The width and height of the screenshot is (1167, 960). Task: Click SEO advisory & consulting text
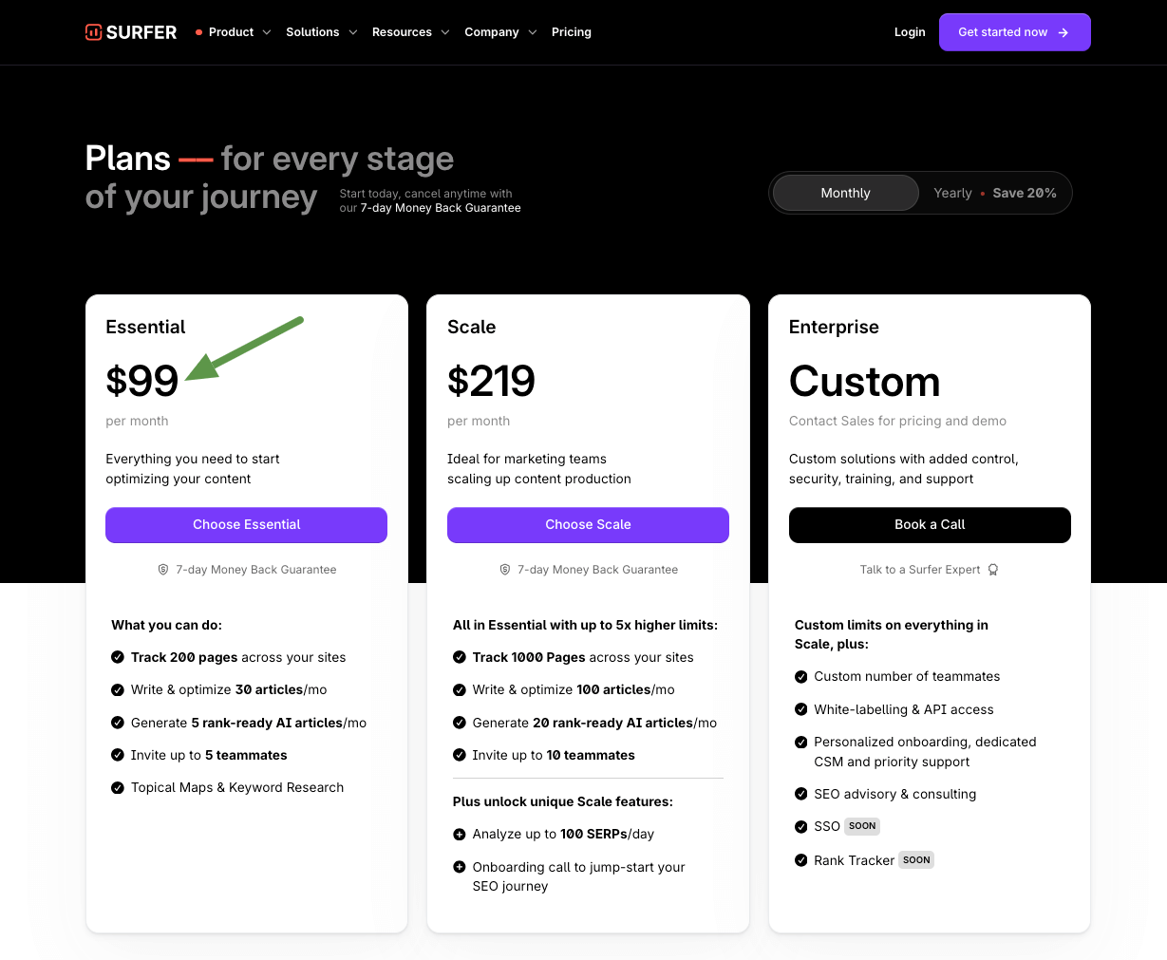pyautogui.click(x=895, y=794)
